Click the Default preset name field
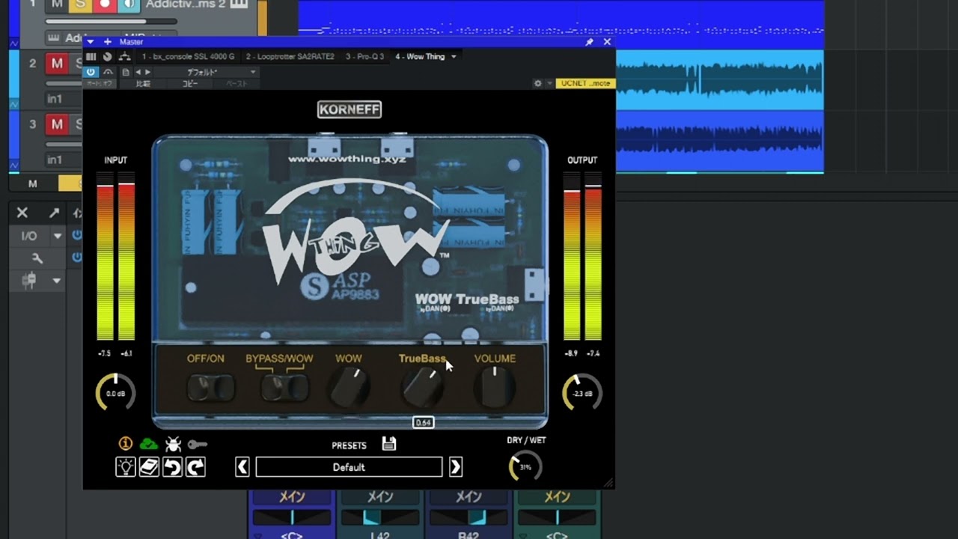 [349, 467]
